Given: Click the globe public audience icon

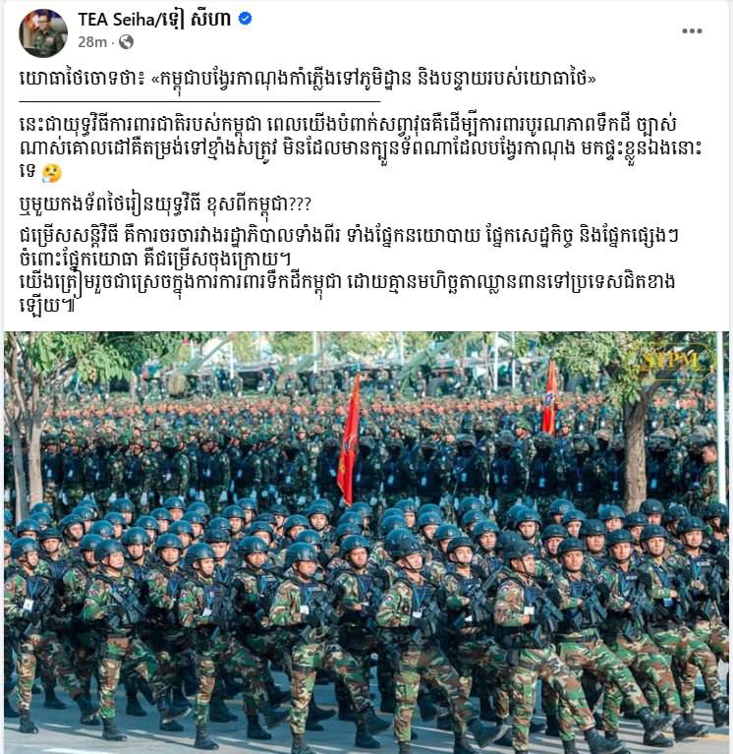Looking at the screenshot, I should click(x=126, y=42).
